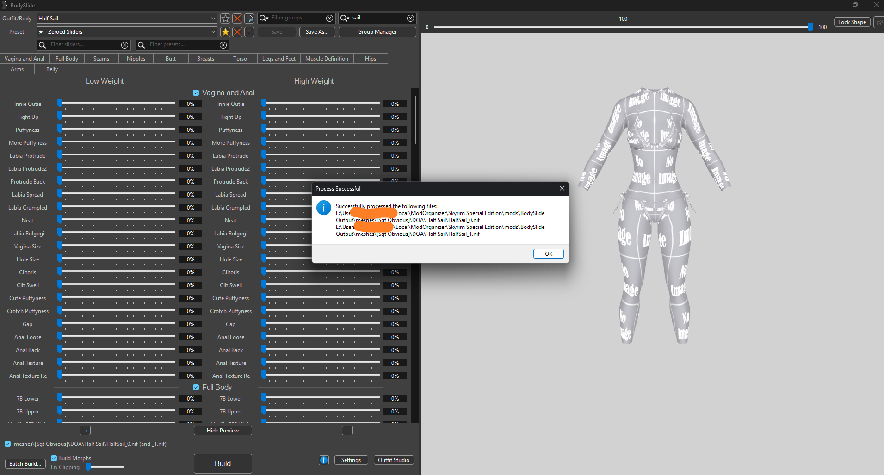Click the left-arrow copy high-to-low button
The image size is (884, 475).
pos(347,431)
